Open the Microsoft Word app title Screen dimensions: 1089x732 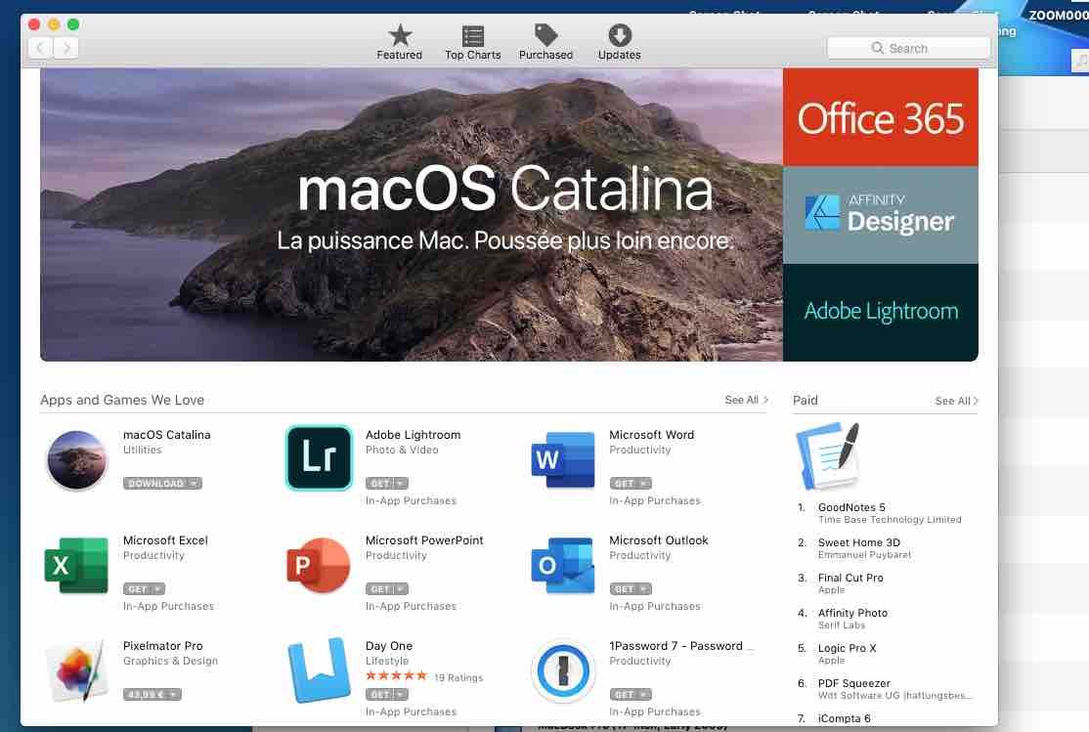pos(651,435)
